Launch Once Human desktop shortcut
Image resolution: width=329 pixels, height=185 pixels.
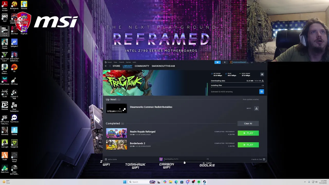[5, 81]
